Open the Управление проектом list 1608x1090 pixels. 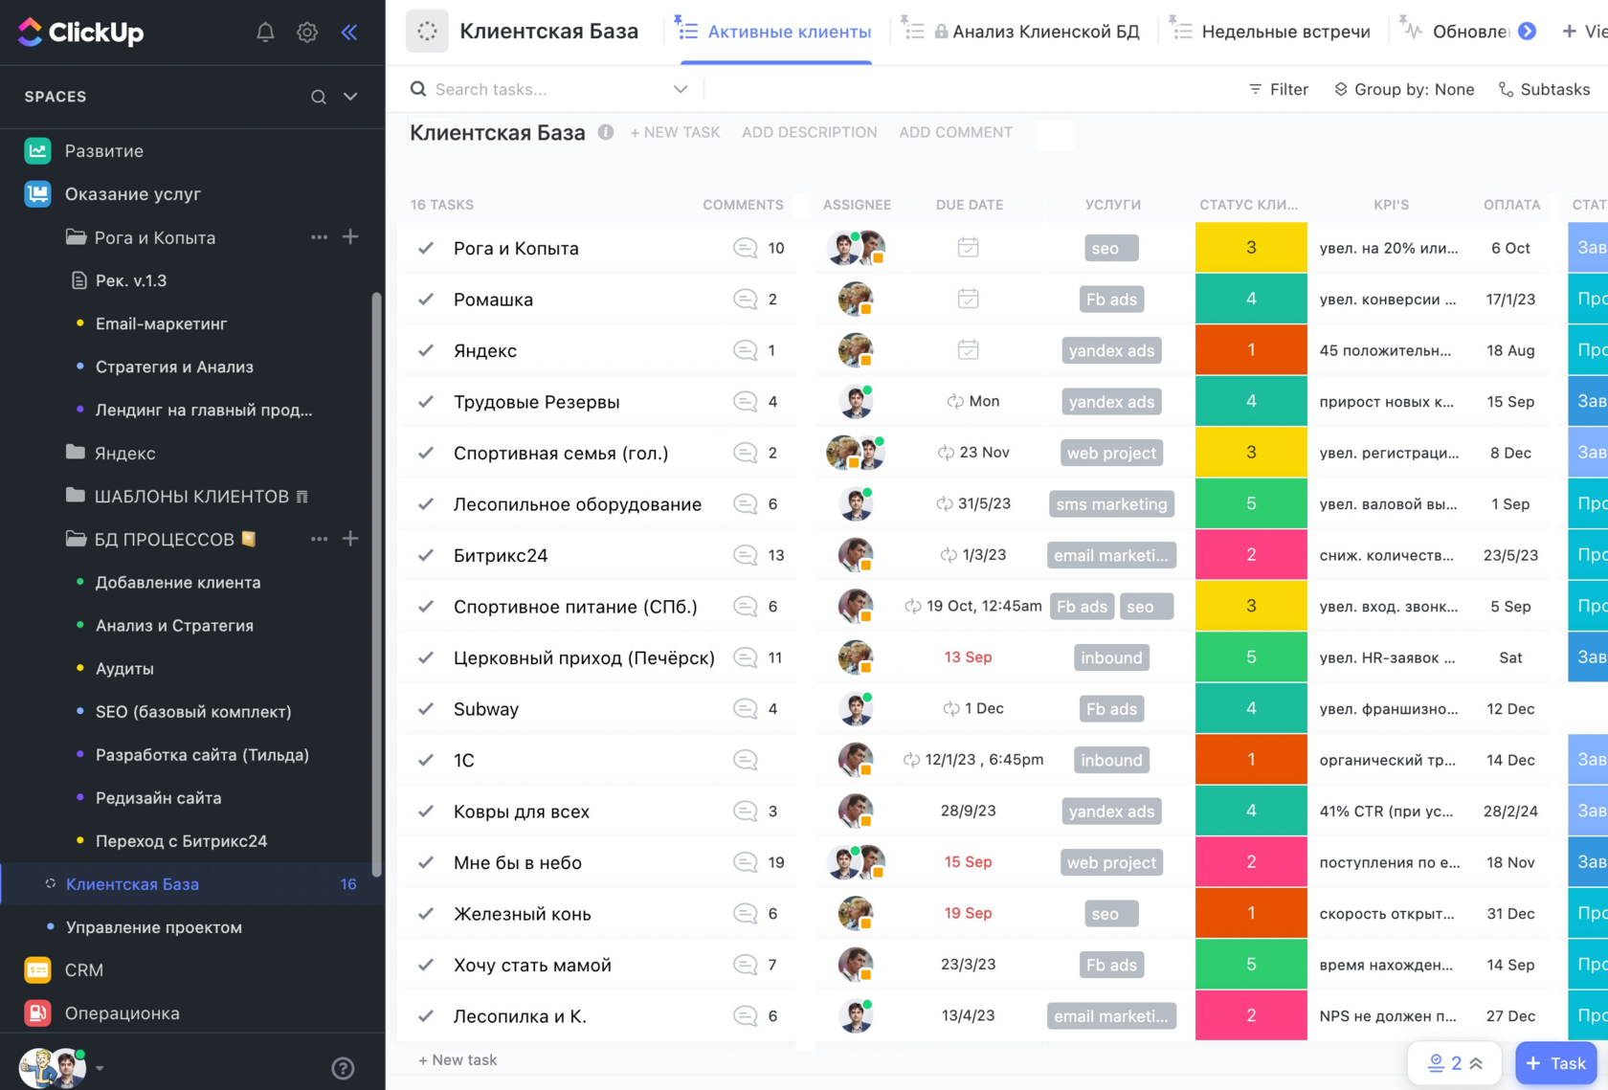click(153, 926)
